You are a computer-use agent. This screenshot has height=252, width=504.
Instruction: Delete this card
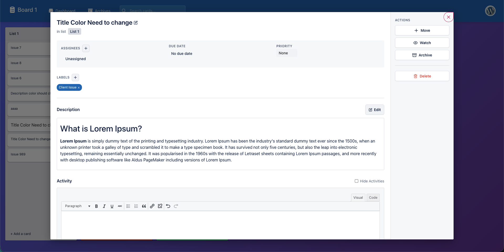(x=422, y=76)
